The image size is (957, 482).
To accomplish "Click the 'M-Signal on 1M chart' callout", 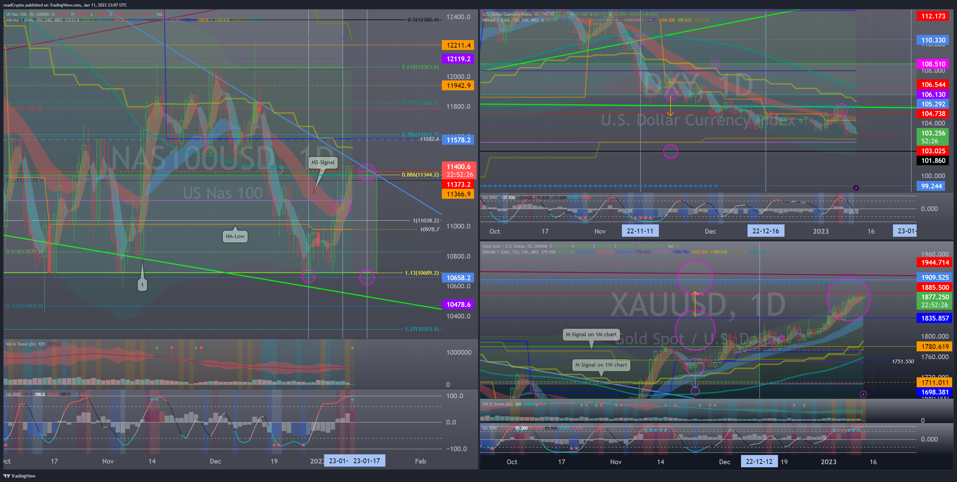I will coord(591,334).
